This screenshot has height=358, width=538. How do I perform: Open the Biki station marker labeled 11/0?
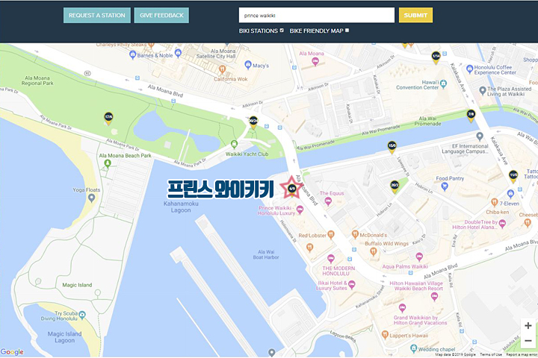point(513,176)
